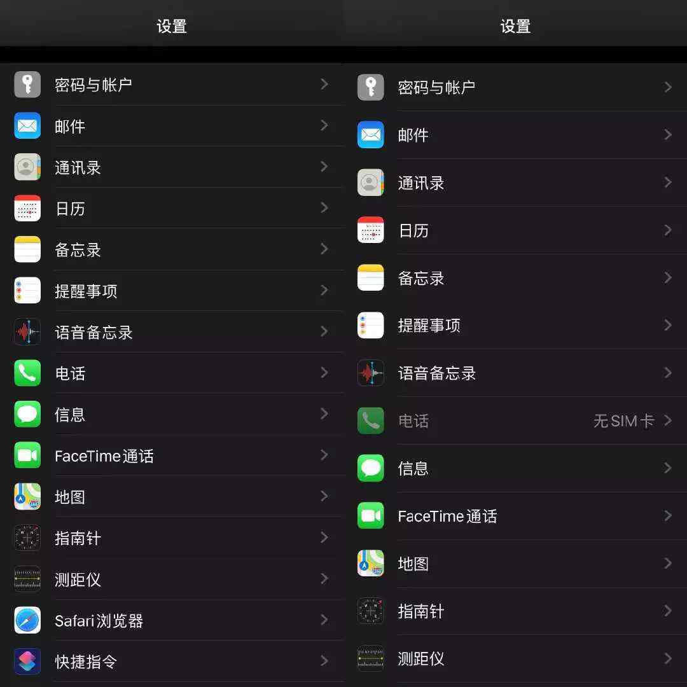Tap the Measure ruler icon in left panel

(27, 579)
